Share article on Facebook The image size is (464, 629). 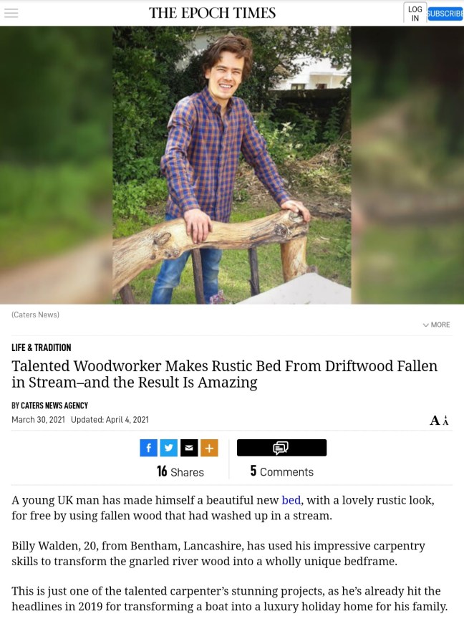point(148,448)
